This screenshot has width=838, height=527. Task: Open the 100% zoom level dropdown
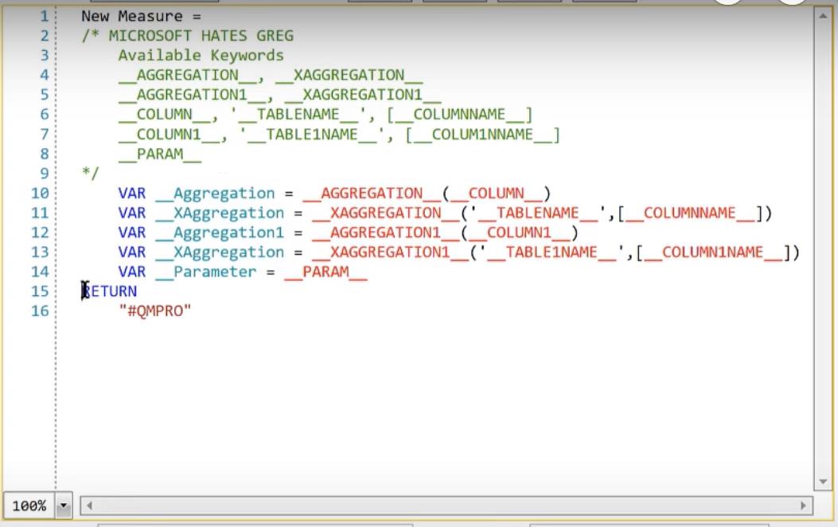tap(64, 506)
